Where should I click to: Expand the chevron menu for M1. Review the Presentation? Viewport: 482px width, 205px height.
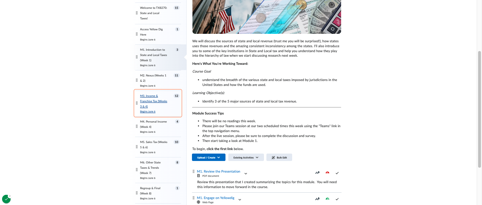[246, 173]
